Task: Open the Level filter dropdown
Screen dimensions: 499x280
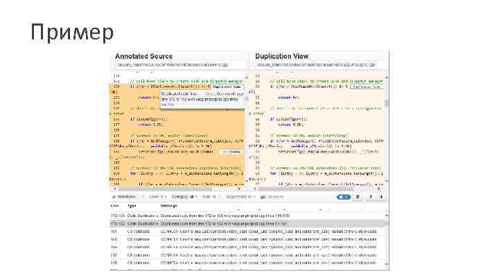Action: (158, 197)
